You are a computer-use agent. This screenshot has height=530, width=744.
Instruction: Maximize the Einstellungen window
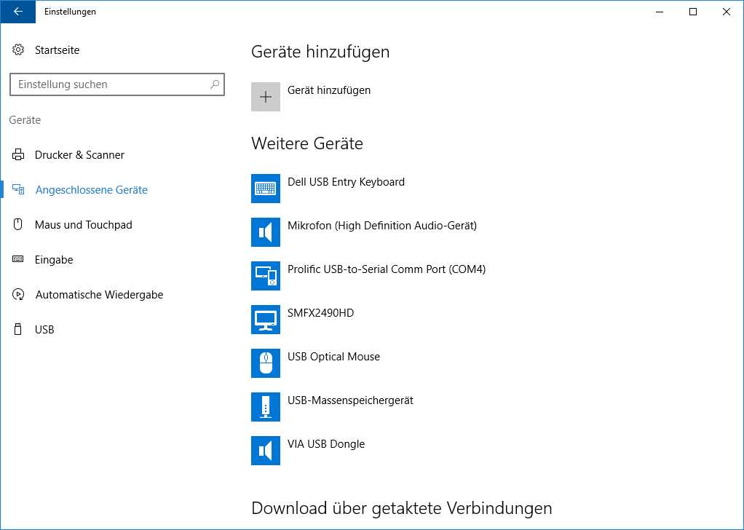[693, 12]
